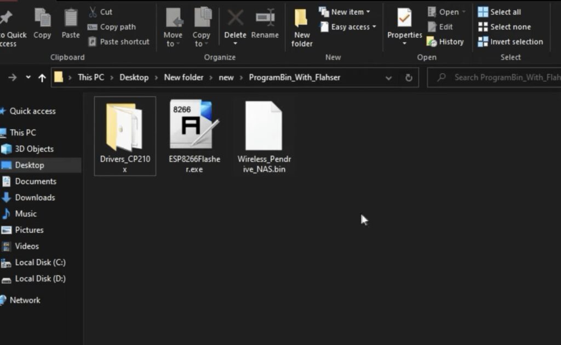Open 3D Objects in the sidebar

[x=34, y=149]
